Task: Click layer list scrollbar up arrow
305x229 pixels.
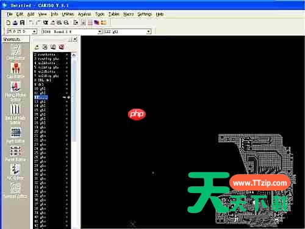Action: click(x=74, y=56)
